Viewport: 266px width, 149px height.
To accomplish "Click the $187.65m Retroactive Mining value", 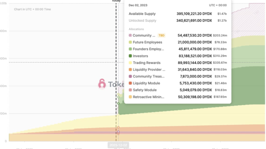I will tap(220, 97).
